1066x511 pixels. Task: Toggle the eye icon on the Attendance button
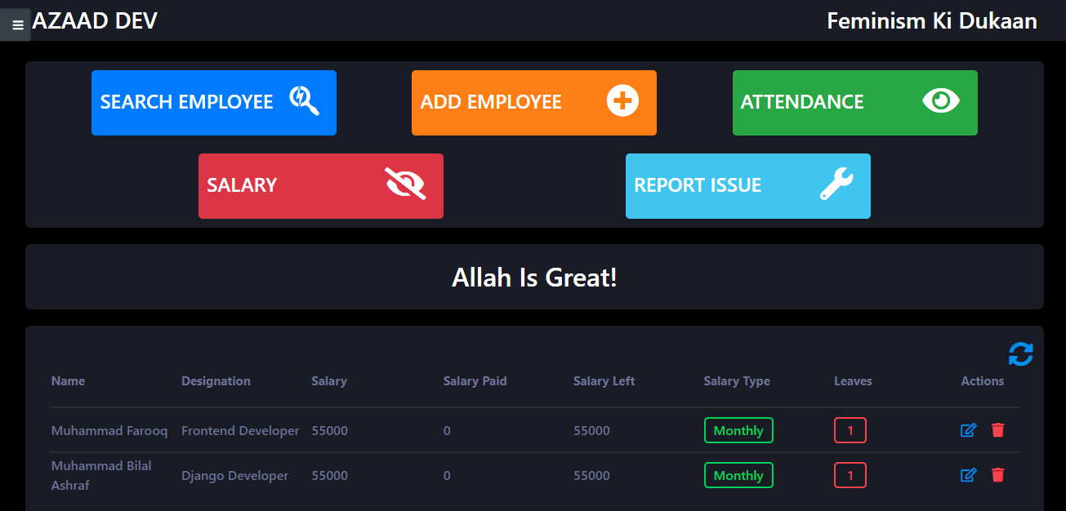coord(940,100)
